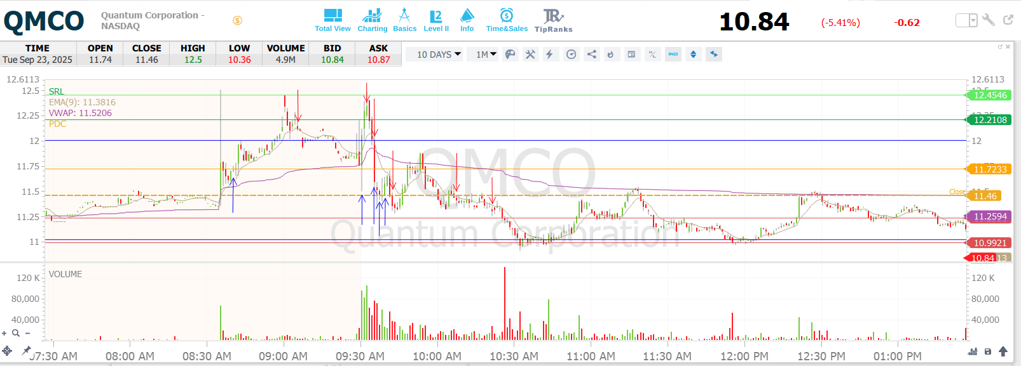This screenshot has height=366, width=1021.
Task: Toggle the IND indicators button
Action: point(673,55)
